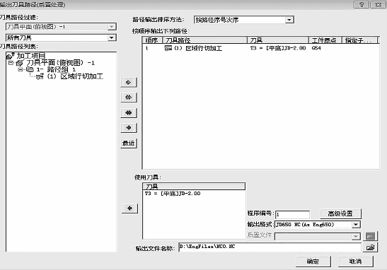Click the 加工项目 root icon in the tree
This screenshot has width=387, height=270.
pos(11,56)
